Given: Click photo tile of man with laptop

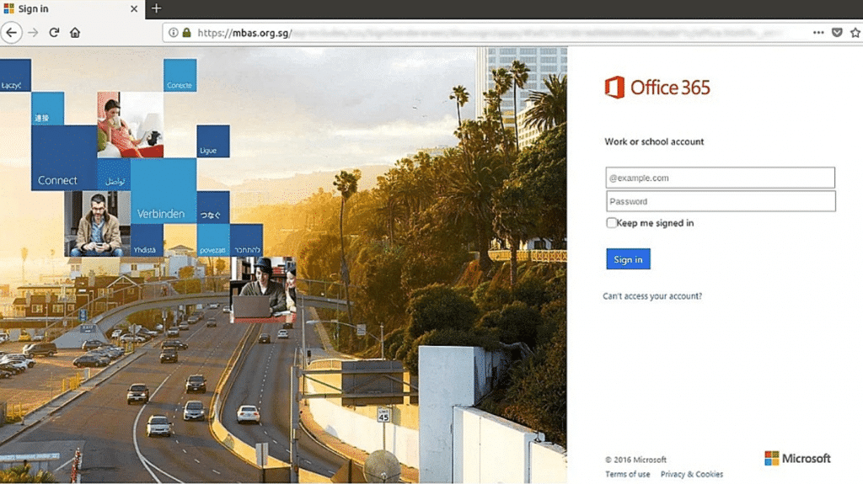Looking at the screenshot, I should pos(263,290).
